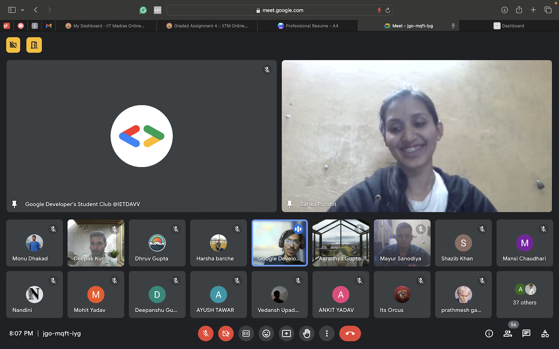Viewport: 559px width, 349px height.
Task: Switch to Graded Assignment 4 tab
Action: click(x=207, y=26)
